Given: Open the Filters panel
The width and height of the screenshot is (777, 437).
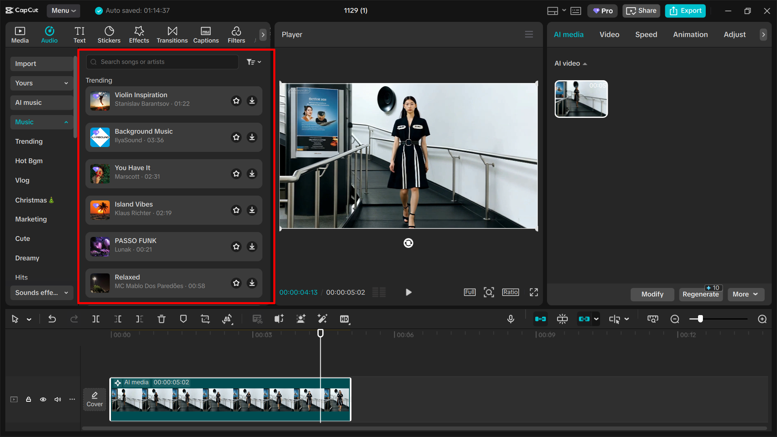Looking at the screenshot, I should tap(236, 35).
